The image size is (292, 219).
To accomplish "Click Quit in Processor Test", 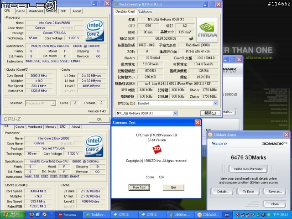I will pyautogui.click(x=173, y=188).
